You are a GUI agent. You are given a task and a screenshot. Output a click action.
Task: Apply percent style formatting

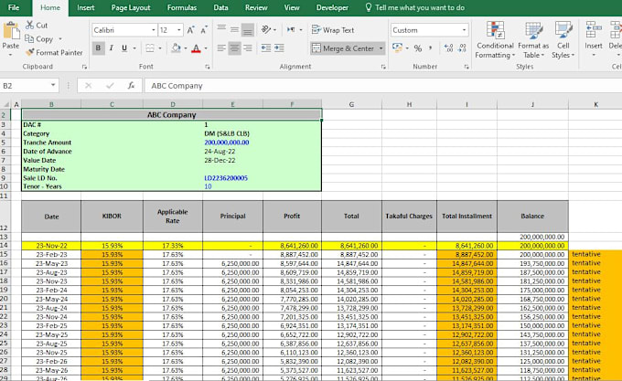[x=418, y=48]
